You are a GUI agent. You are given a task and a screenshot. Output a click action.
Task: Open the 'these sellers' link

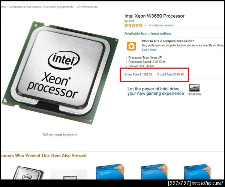point(160,33)
